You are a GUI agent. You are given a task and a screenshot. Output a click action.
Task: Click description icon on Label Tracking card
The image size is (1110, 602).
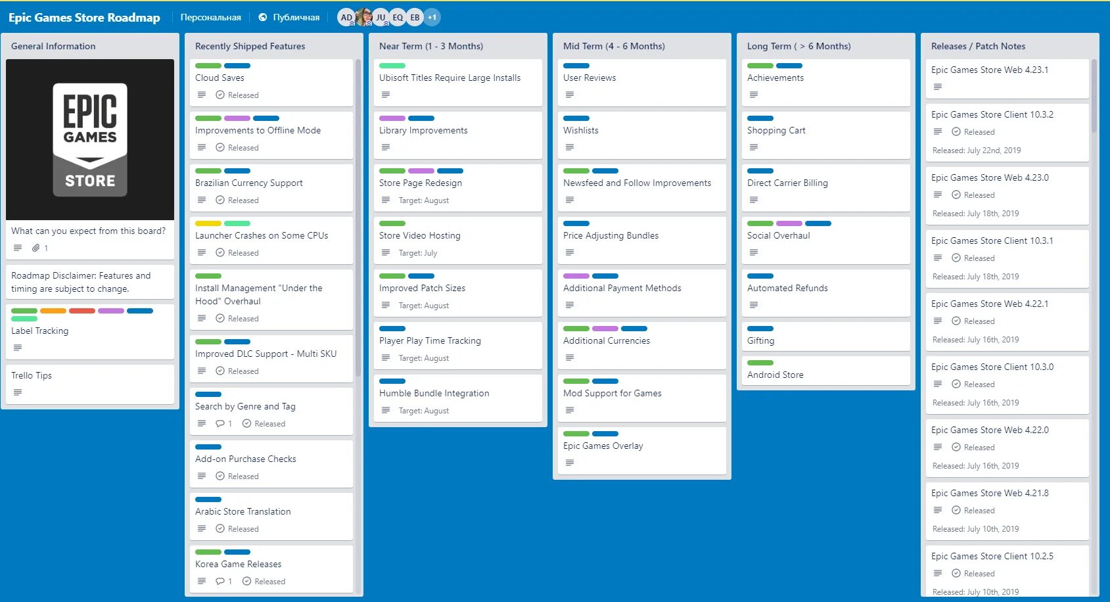(18, 348)
